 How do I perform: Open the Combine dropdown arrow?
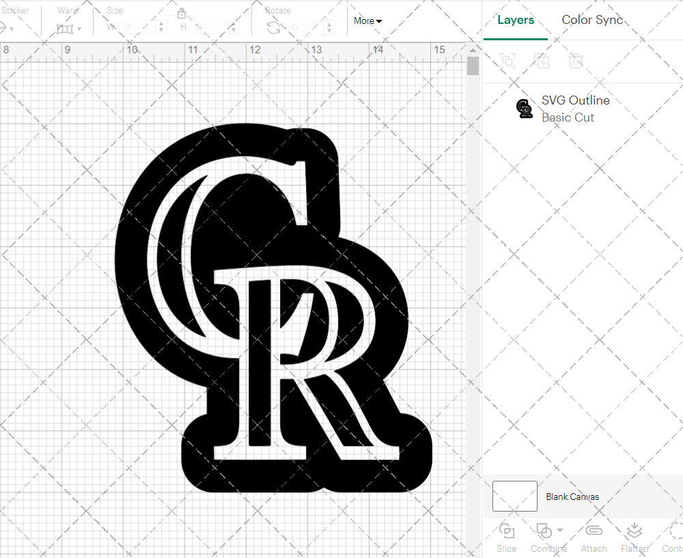pos(560,530)
